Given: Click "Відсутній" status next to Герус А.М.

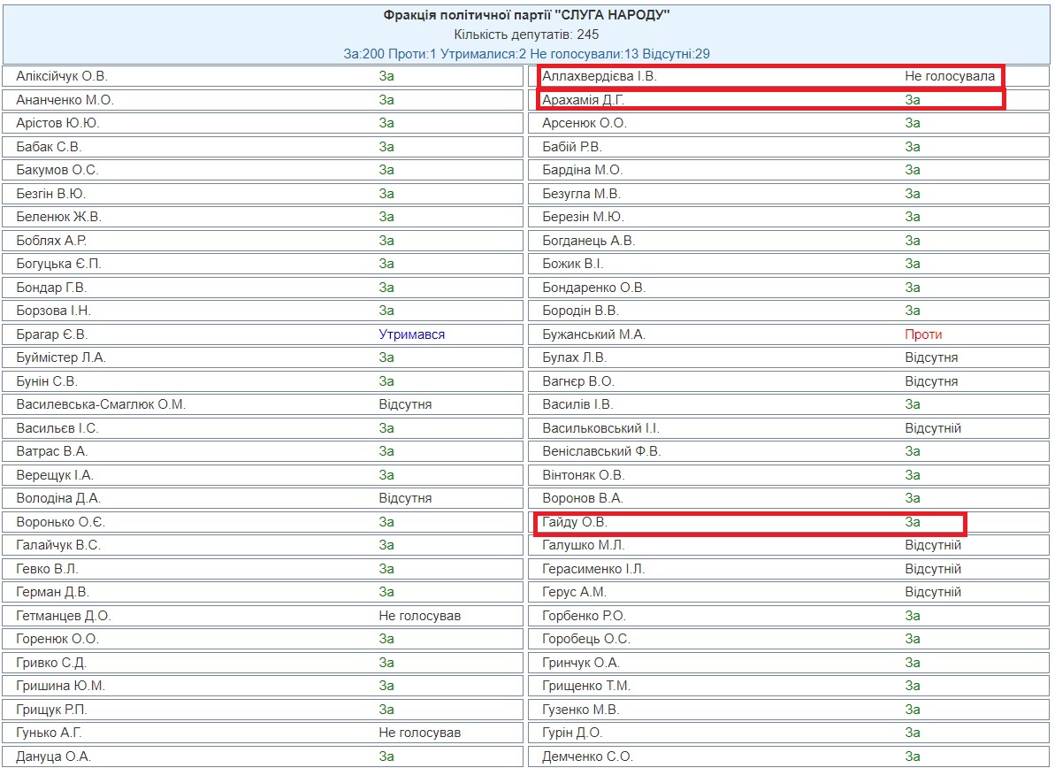Looking at the screenshot, I should tap(932, 592).
